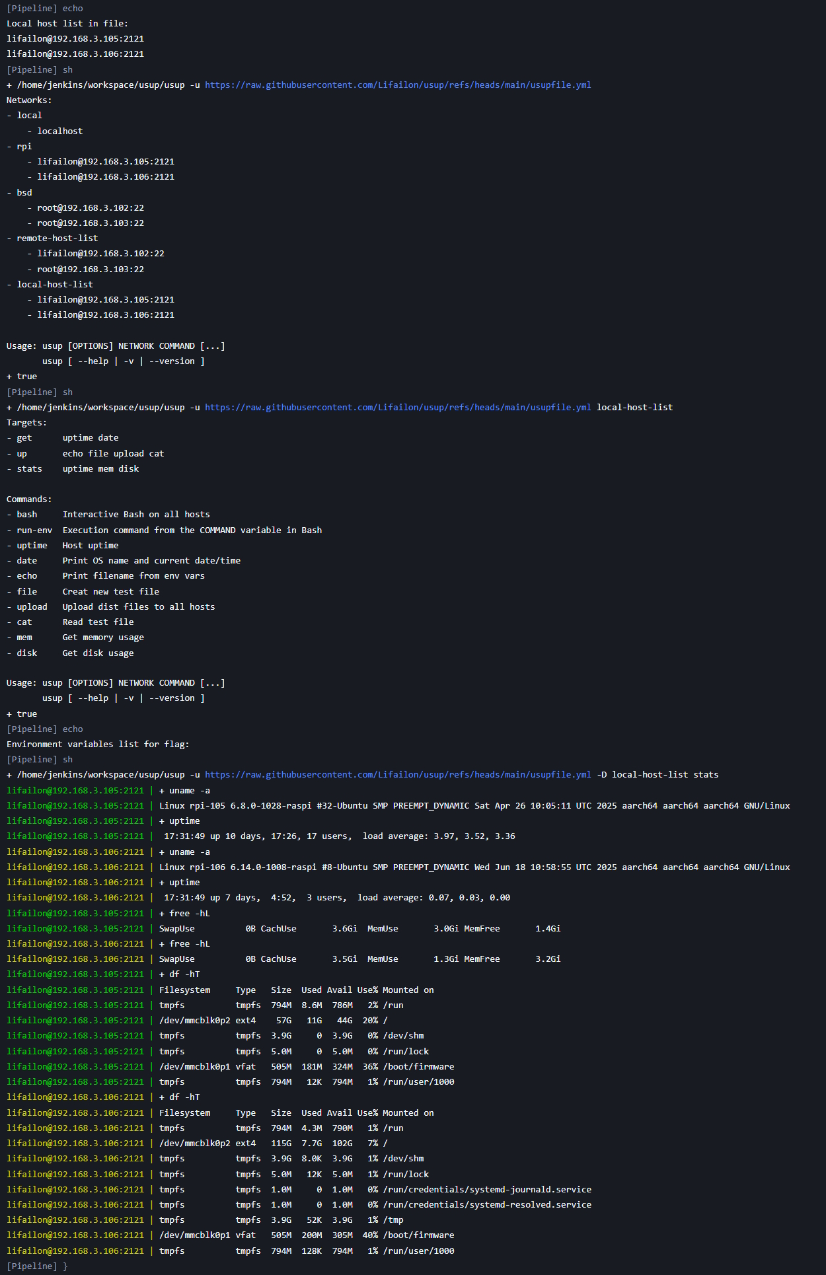Click the closing '[Pipeline] }' line
Viewport: 826px width, 1275px height.
click(37, 1266)
